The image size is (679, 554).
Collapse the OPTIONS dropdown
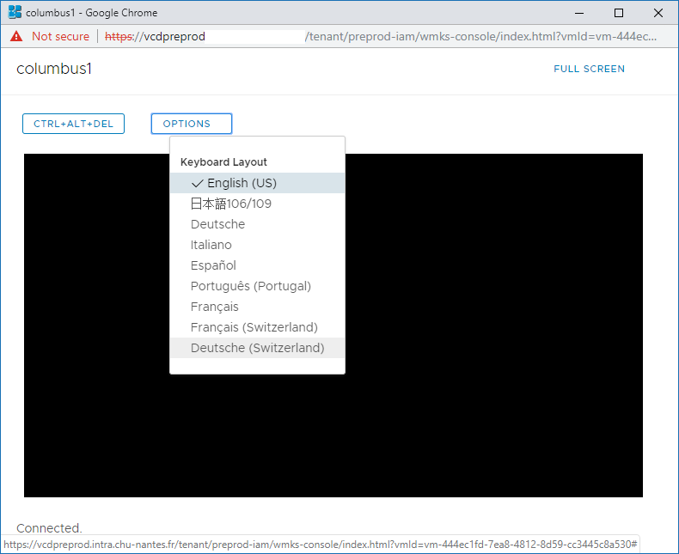(x=191, y=124)
